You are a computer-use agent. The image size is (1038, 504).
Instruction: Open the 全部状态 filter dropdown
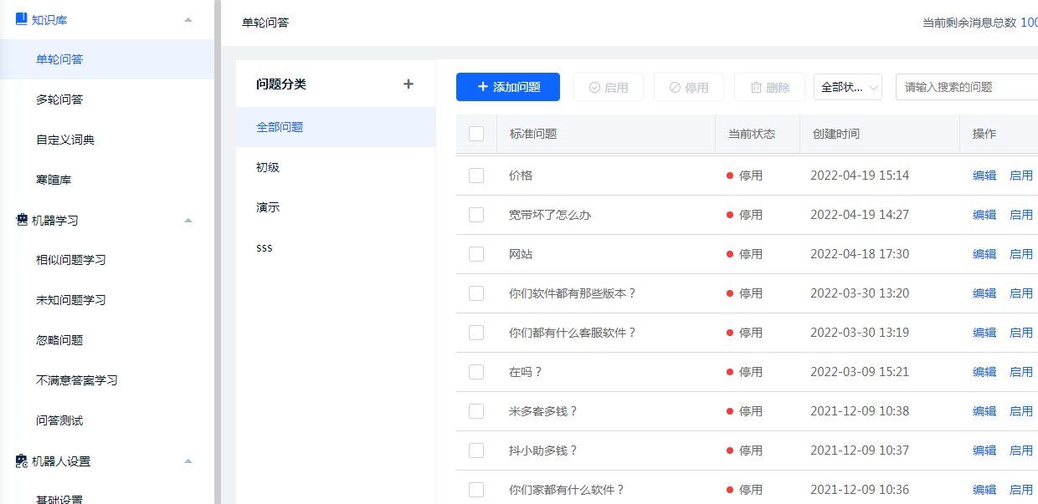pyautogui.click(x=847, y=87)
